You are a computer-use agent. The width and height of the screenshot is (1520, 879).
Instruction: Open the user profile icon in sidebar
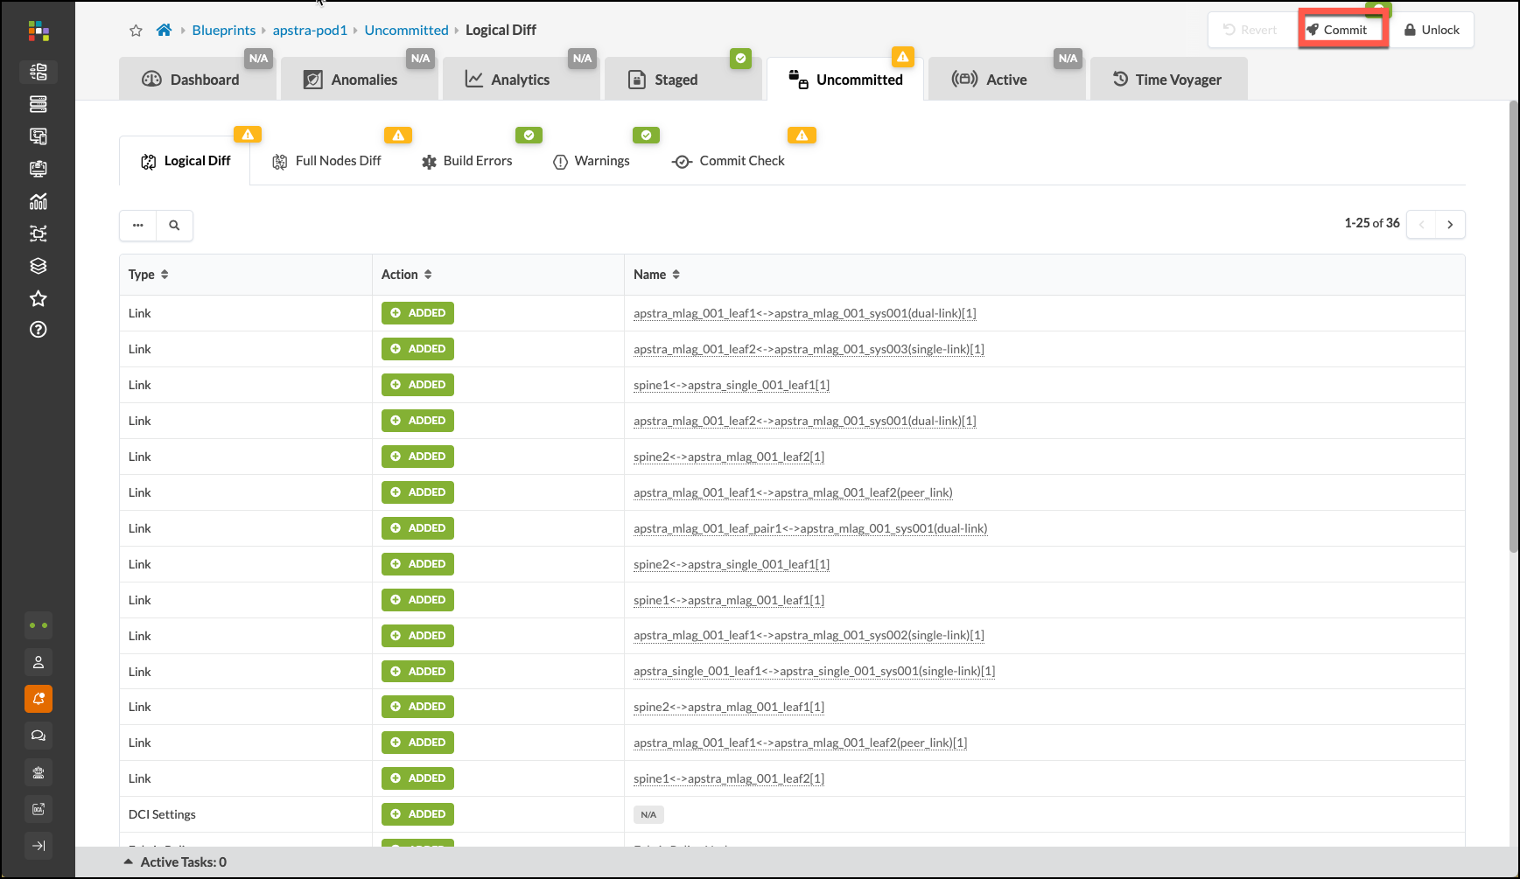tap(39, 662)
